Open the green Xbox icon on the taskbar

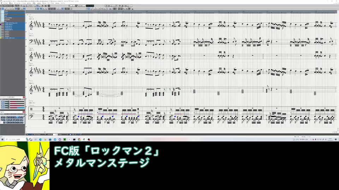pyautogui.click(x=65, y=139)
